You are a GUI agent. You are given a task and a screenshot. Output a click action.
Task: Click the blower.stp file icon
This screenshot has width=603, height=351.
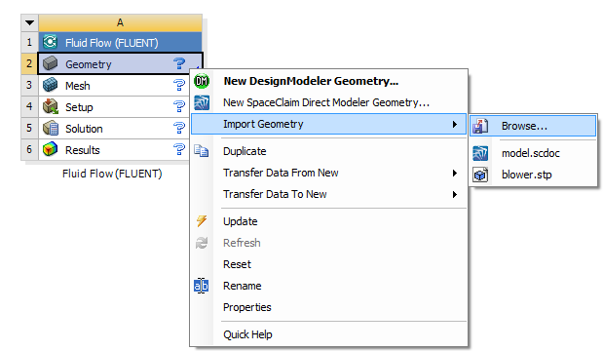click(x=480, y=175)
